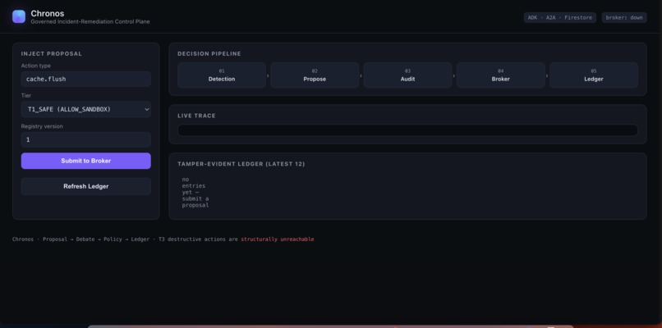Viewport: 662px width, 328px height.
Task: Focus the Registry version input field
Action: (x=86, y=139)
